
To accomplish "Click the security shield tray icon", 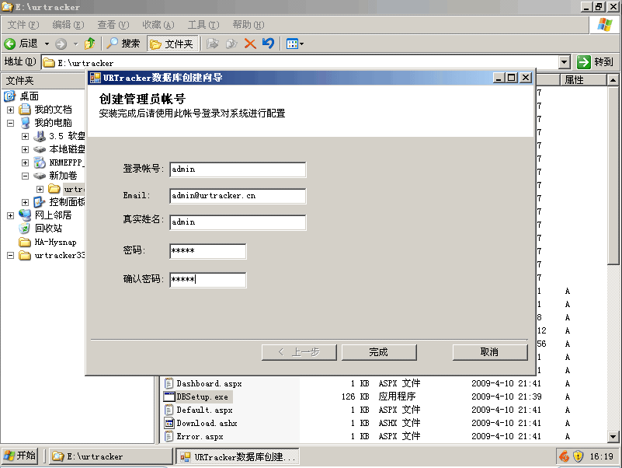I will [578, 456].
